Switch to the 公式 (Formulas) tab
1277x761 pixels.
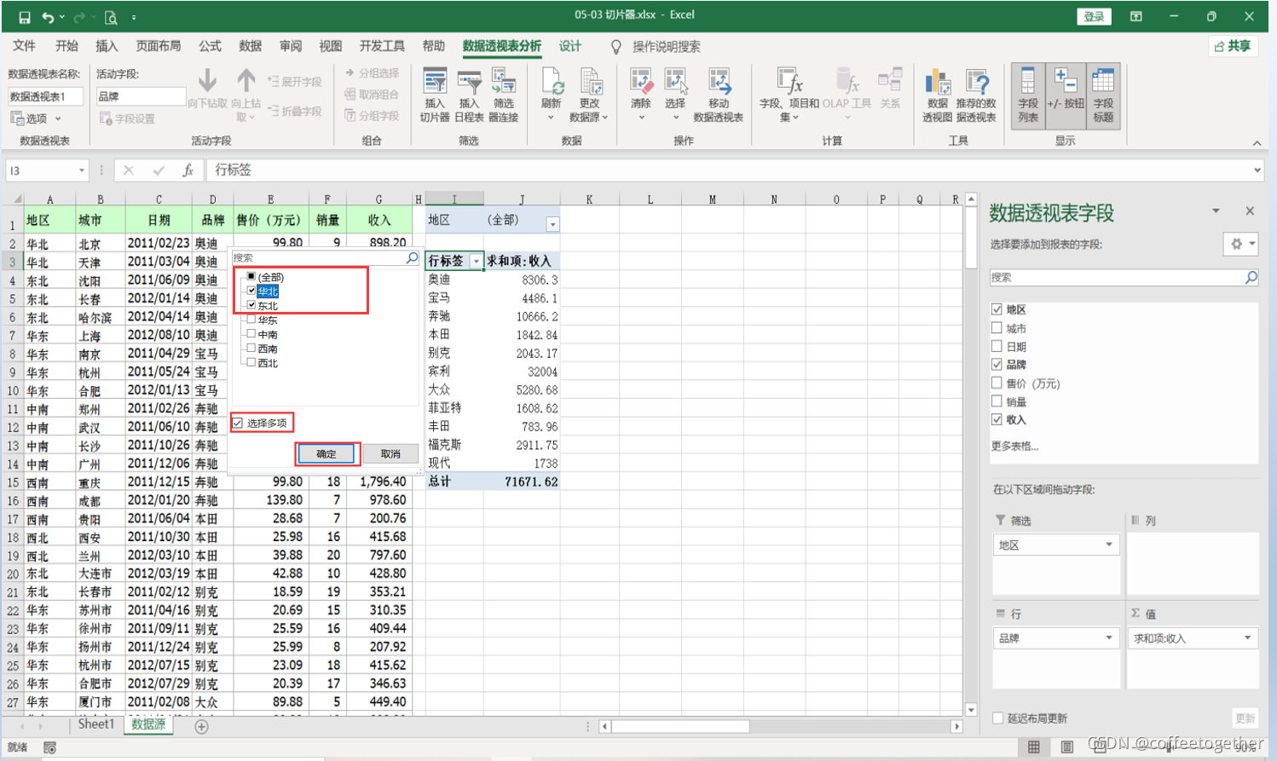pos(210,46)
